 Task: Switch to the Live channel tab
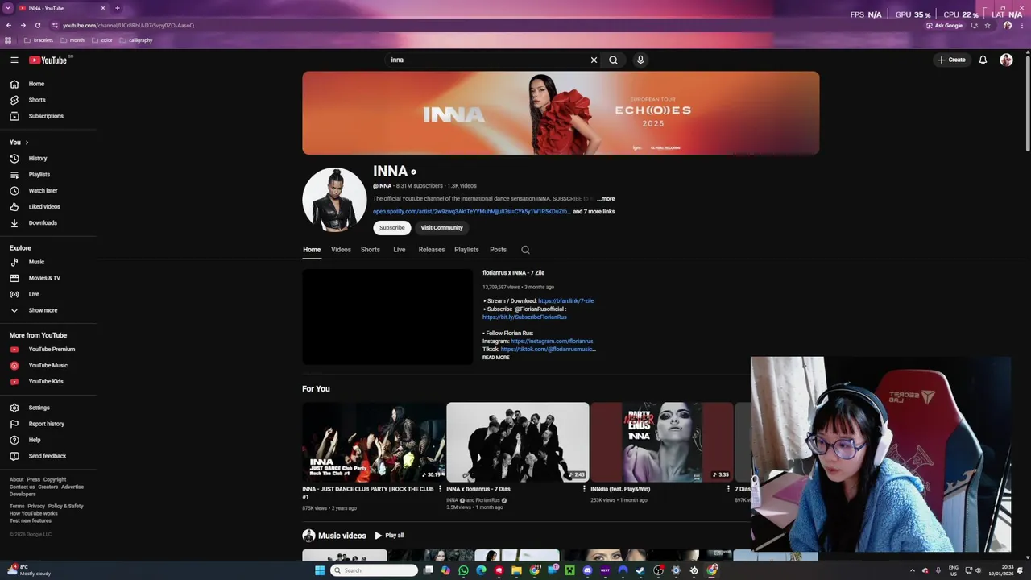(400, 250)
